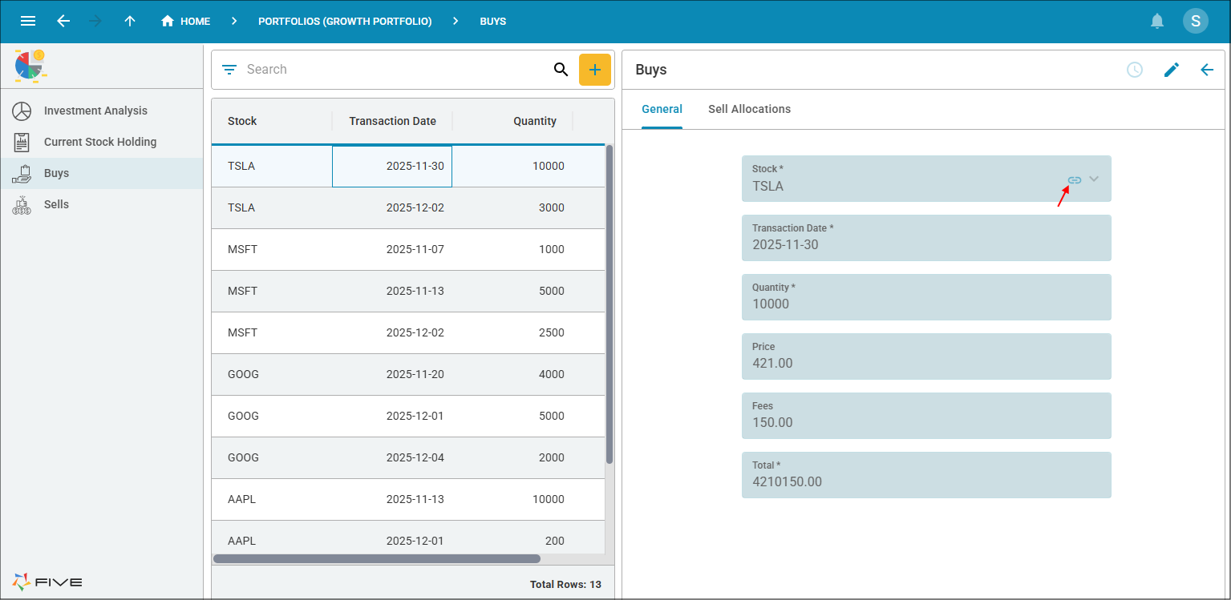The height and width of the screenshot is (600, 1231).
Task: Click the Fees field showing 150.00
Action: point(926,416)
